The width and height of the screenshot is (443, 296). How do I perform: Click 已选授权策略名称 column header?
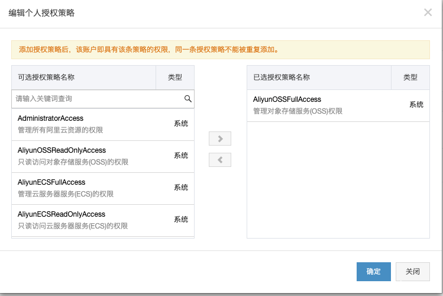coord(282,78)
